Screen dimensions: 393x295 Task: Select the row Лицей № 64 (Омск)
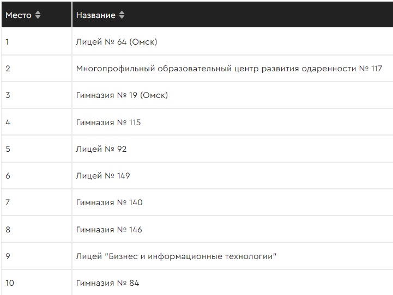click(x=117, y=42)
